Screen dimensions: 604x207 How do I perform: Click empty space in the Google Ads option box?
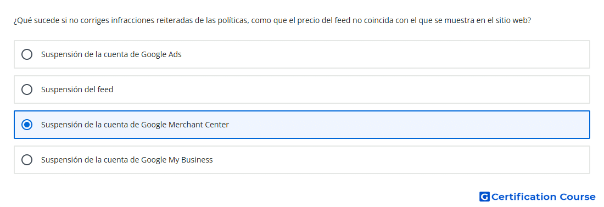click(x=385, y=54)
